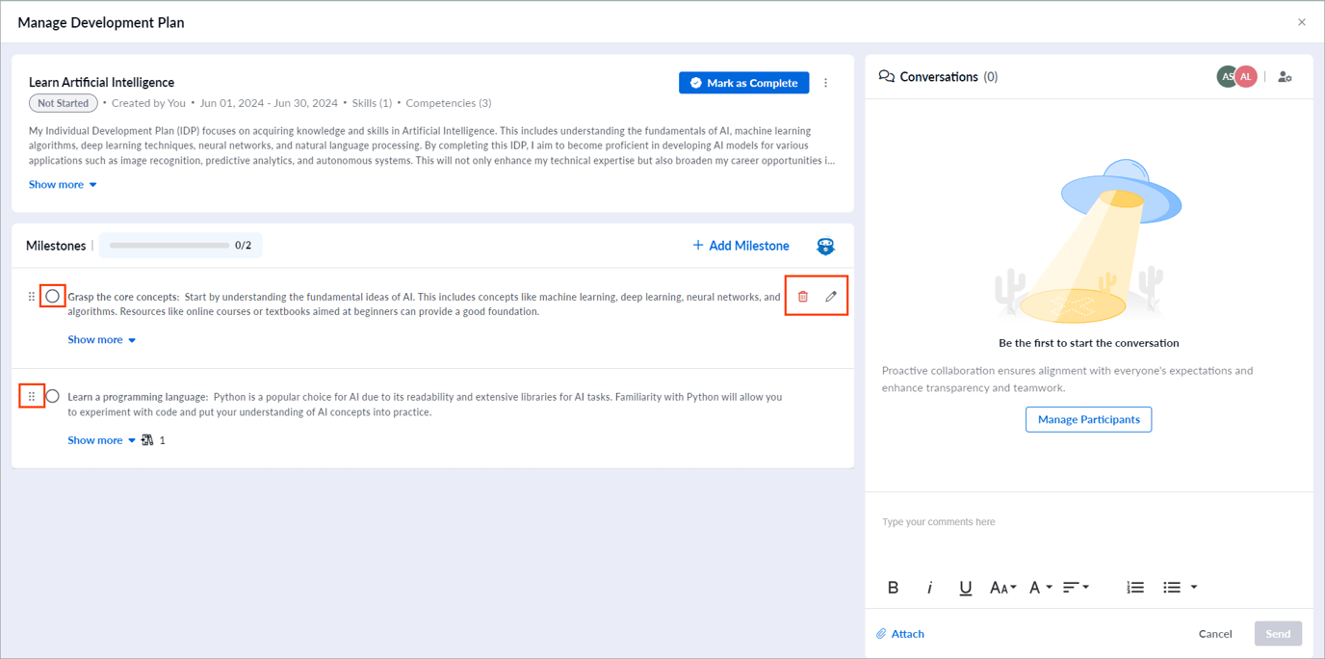Click the add participant icon top right
Screen dimensions: 1325x659
[1285, 76]
